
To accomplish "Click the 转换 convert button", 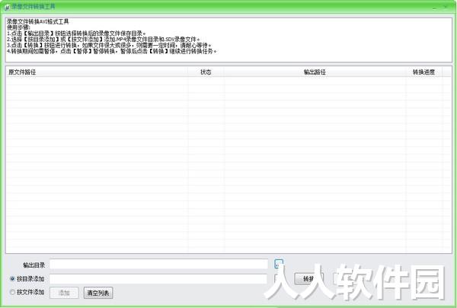I will coord(309,279).
